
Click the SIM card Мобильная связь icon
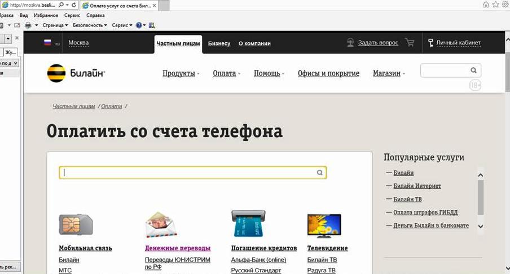tap(75, 224)
